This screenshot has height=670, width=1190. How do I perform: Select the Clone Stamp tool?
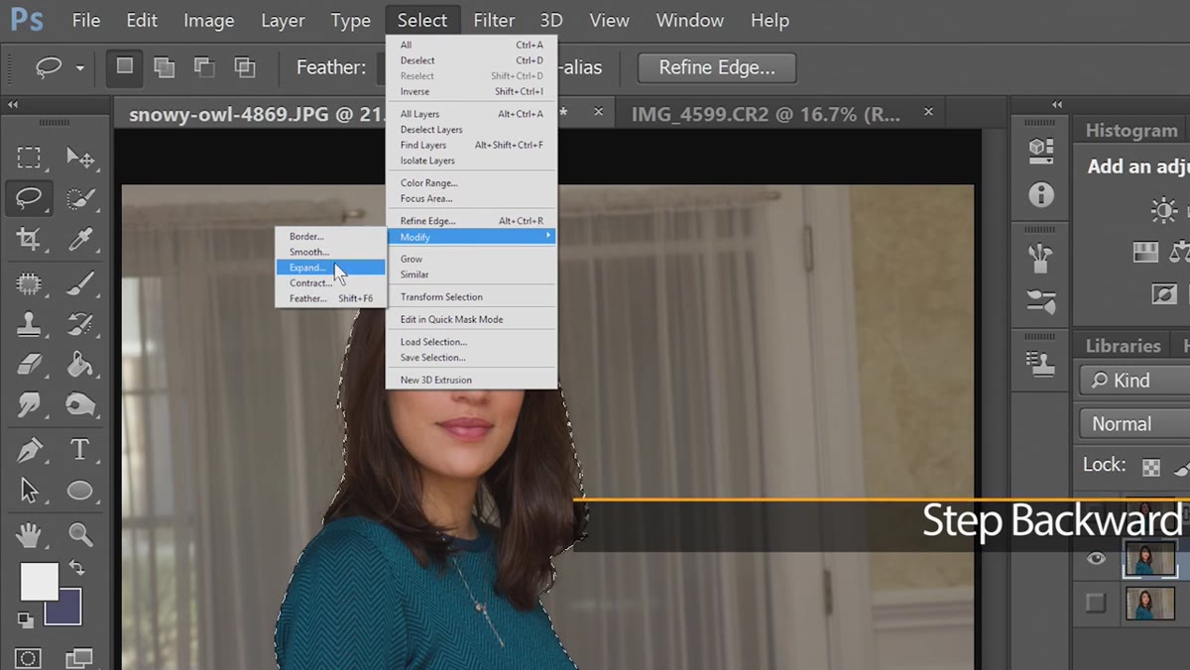point(29,324)
